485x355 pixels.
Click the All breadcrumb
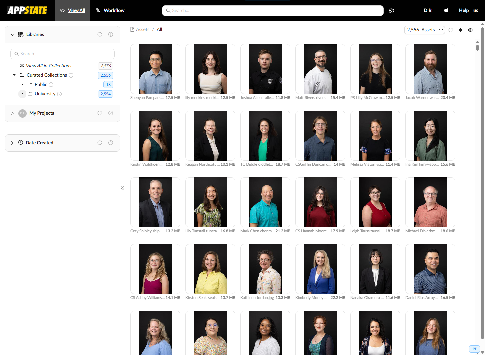(x=159, y=30)
